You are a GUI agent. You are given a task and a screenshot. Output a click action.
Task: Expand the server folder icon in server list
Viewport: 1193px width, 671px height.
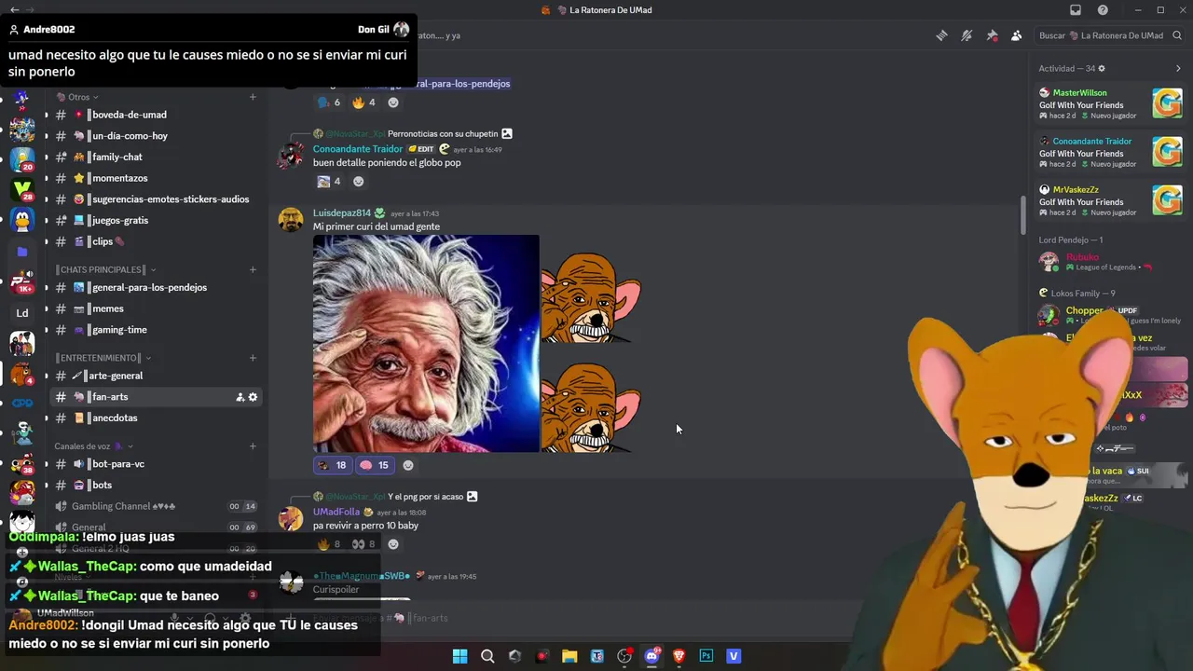pos(22,252)
